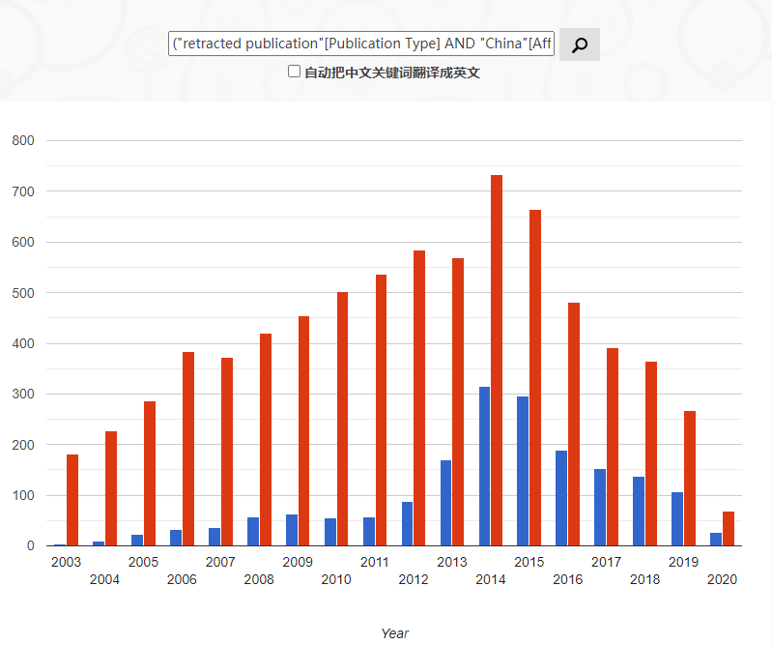Click the 2014 label on the x-axis
The image size is (772, 645).
coord(490,579)
